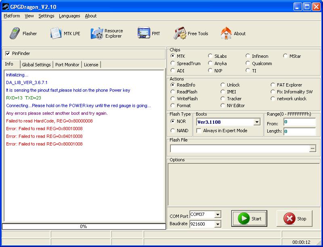Select TI chip

pos(247,70)
